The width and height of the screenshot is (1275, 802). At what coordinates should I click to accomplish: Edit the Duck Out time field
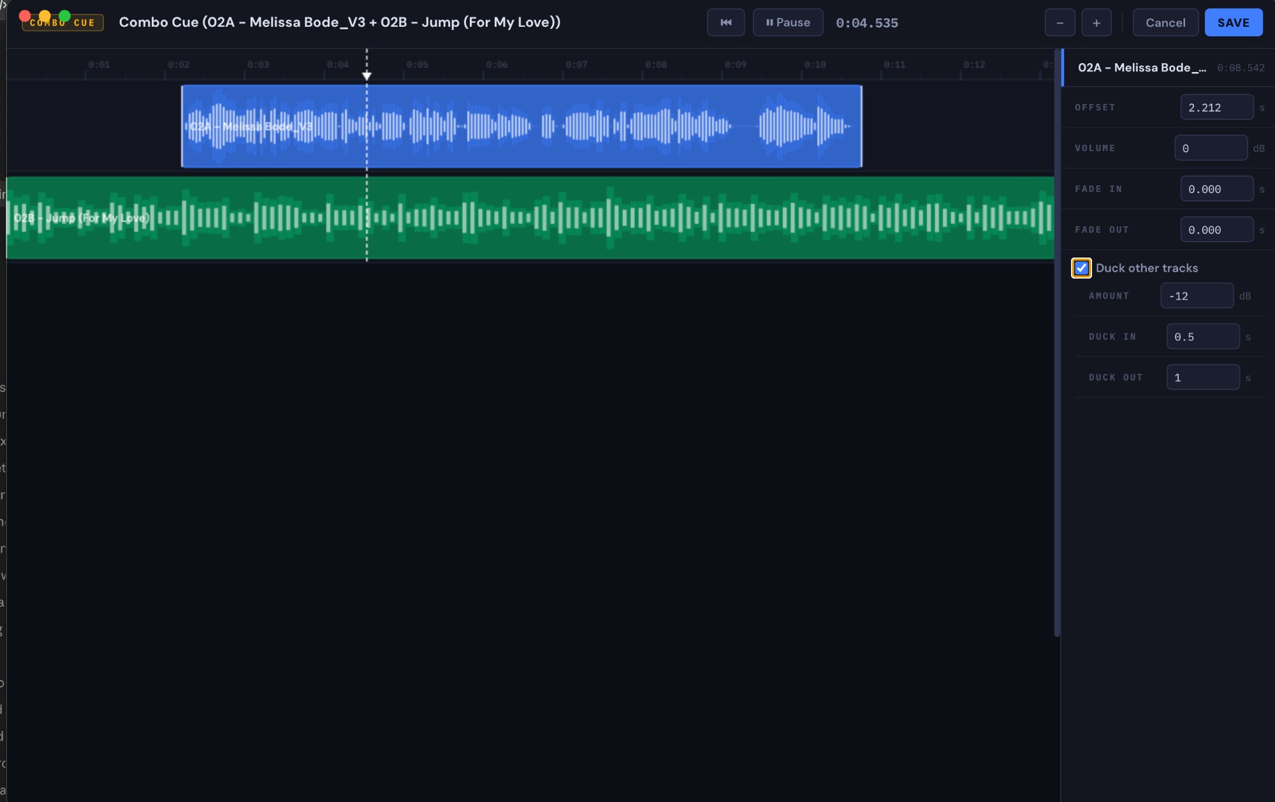(x=1203, y=377)
